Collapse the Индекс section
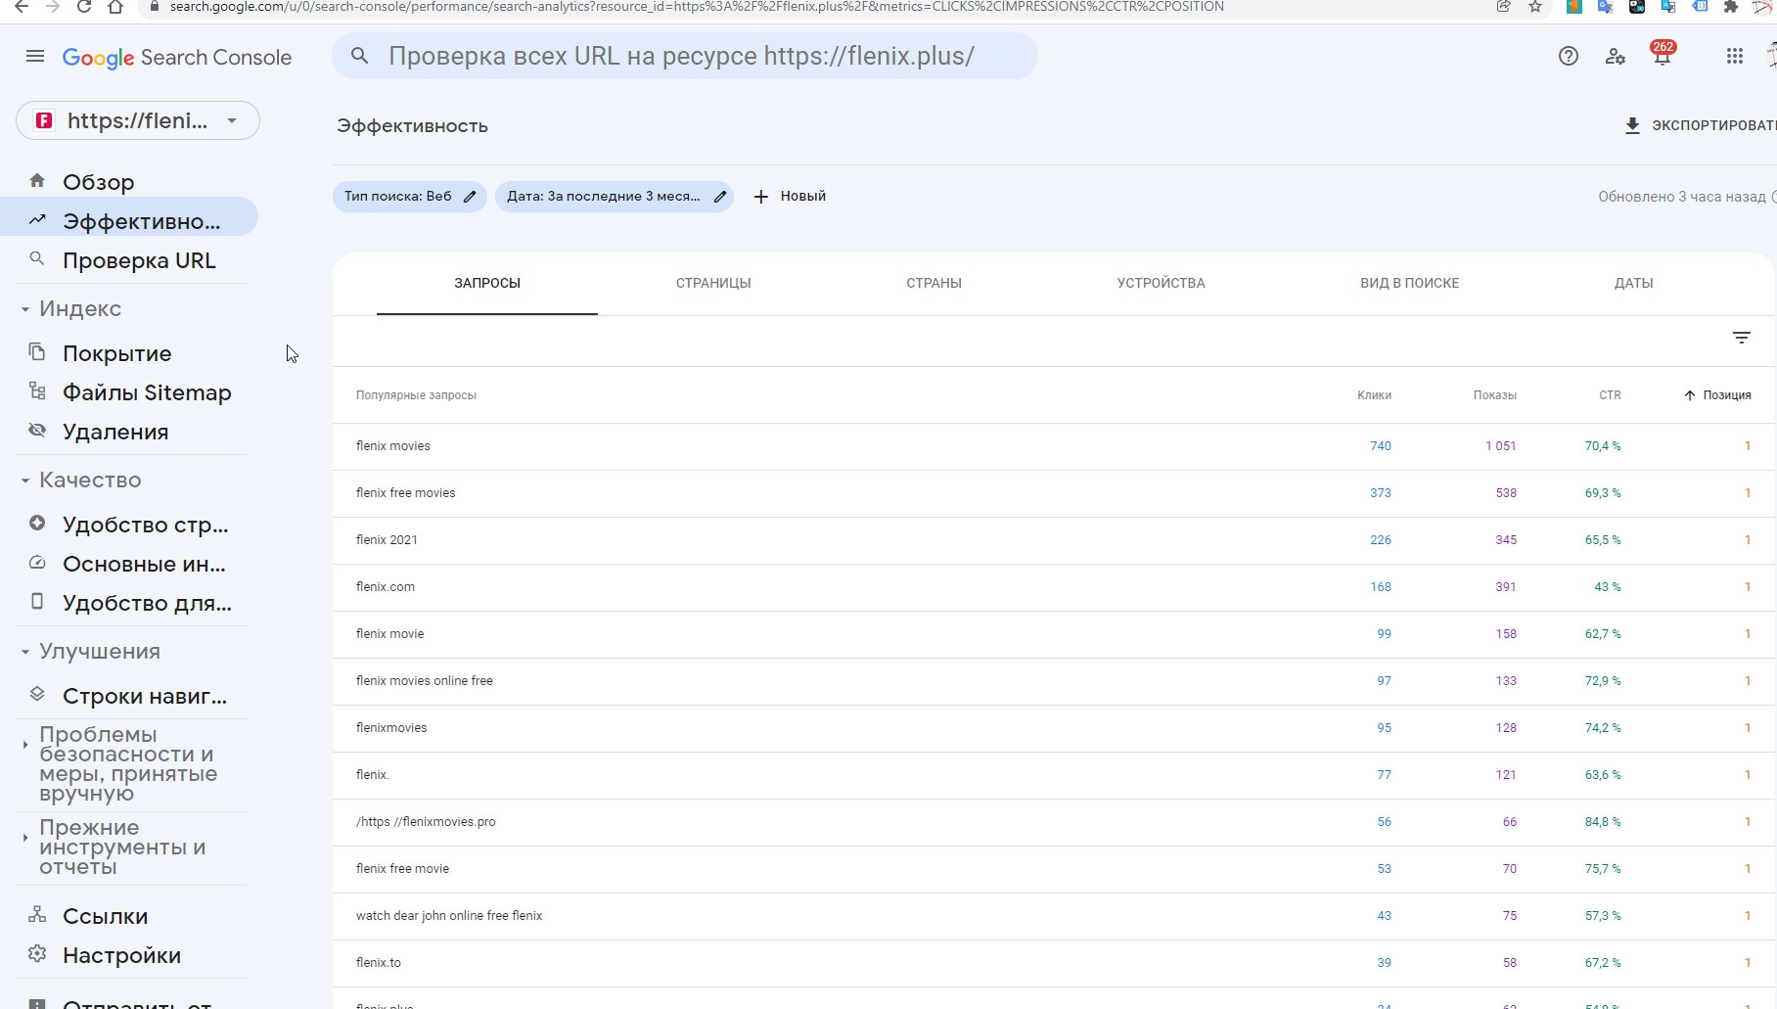 point(25,309)
